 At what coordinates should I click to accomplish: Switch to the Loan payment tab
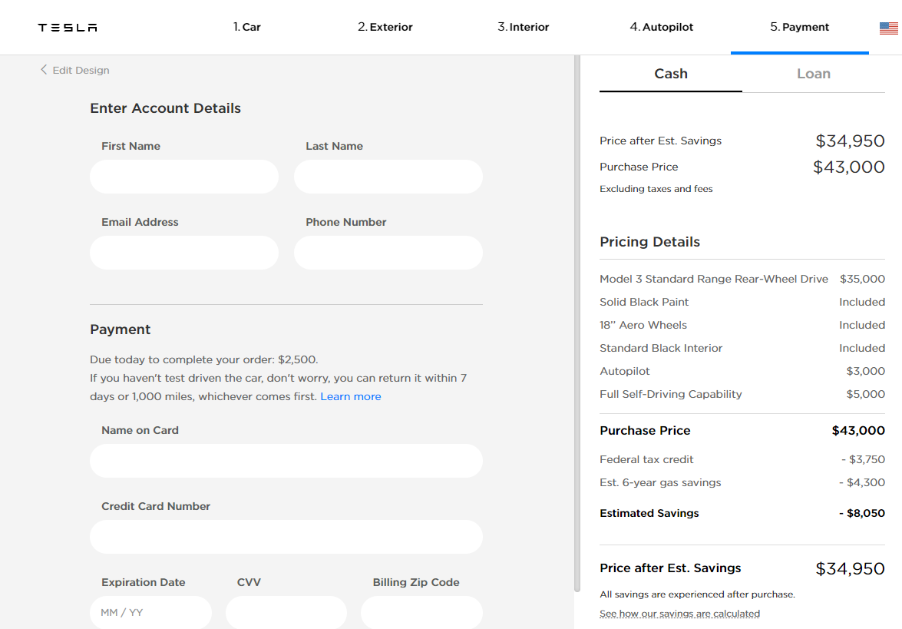coord(814,74)
